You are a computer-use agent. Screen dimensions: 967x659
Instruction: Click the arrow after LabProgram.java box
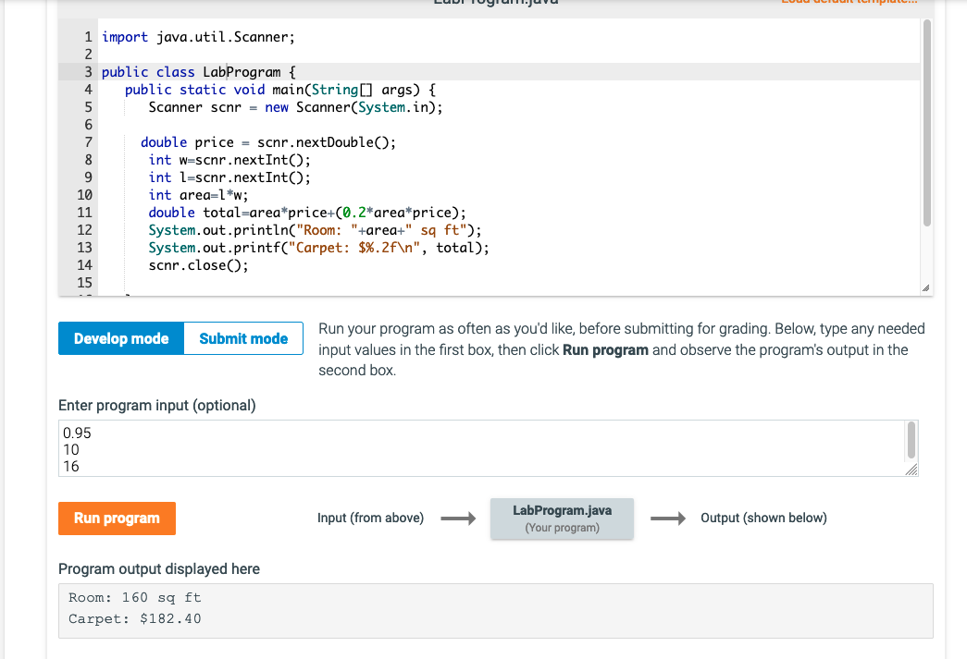[x=668, y=519]
